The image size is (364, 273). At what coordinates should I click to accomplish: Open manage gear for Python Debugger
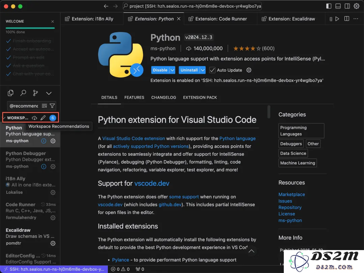(53, 167)
